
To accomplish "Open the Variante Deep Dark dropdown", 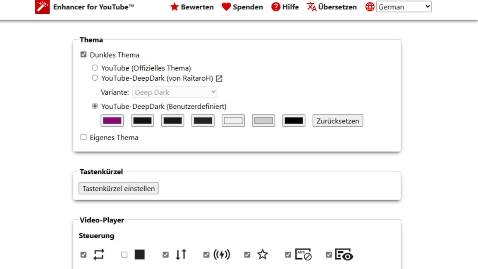I will pos(174,92).
